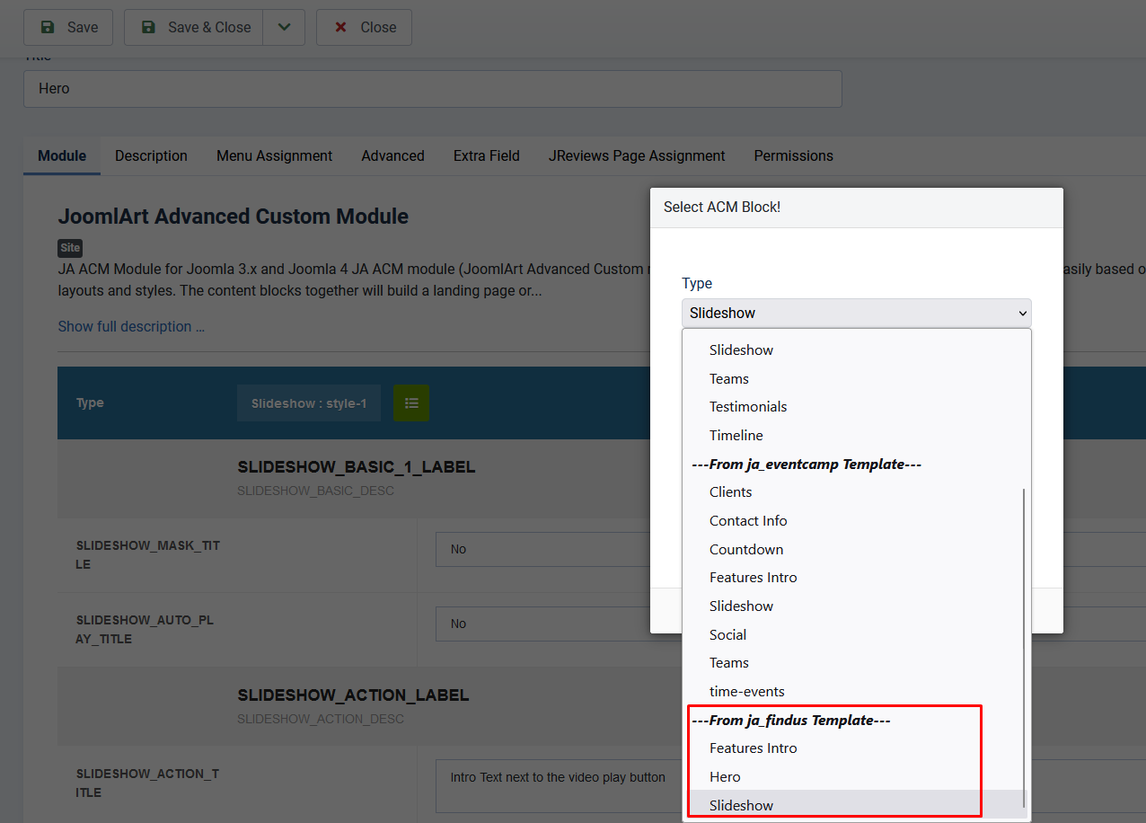Switch to the Description tab
Viewport: 1146px width, 823px height.
point(151,155)
